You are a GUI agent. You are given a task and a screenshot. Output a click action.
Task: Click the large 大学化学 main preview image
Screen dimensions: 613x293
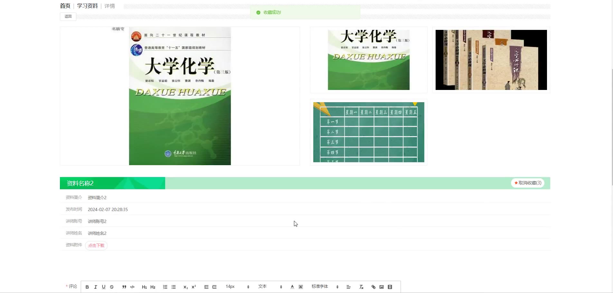click(x=180, y=96)
